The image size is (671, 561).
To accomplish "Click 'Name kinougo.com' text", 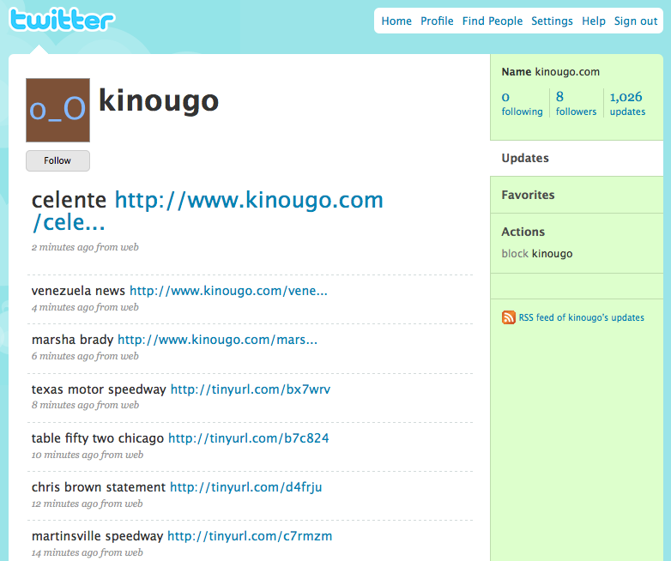I will [x=550, y=72].
